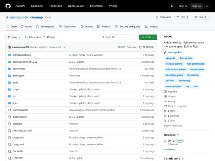Open the ai-agents topic tag

pyautogui.click(x=170, y=58)
